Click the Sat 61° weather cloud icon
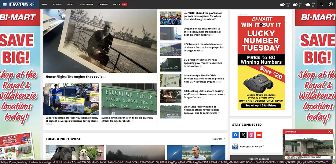Screen dimensions: 336x164 tap(295, 5)
